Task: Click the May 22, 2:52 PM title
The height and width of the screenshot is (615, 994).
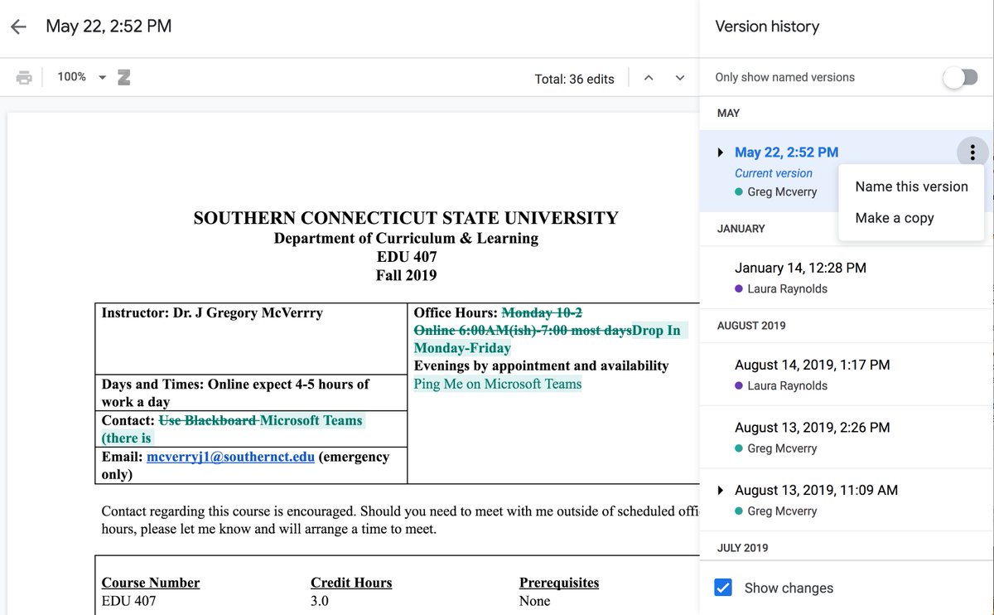Action: 109,27
